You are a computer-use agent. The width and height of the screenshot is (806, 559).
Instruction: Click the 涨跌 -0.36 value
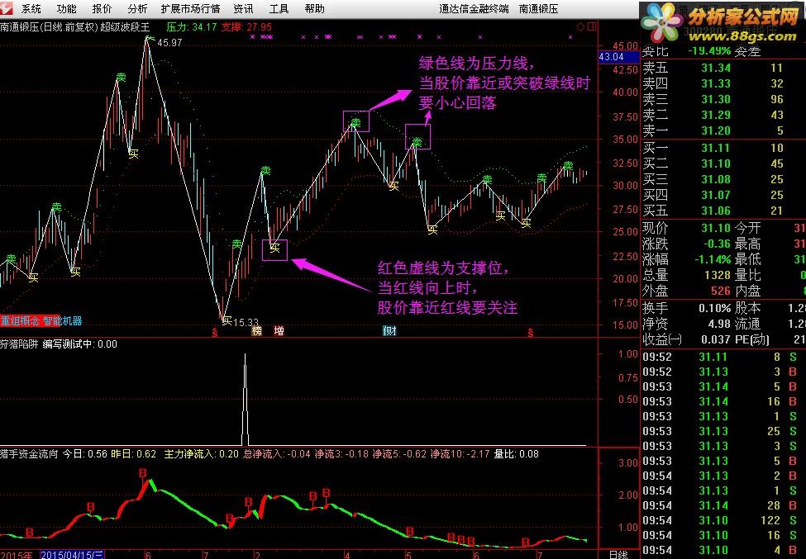[x=716, y=244]
